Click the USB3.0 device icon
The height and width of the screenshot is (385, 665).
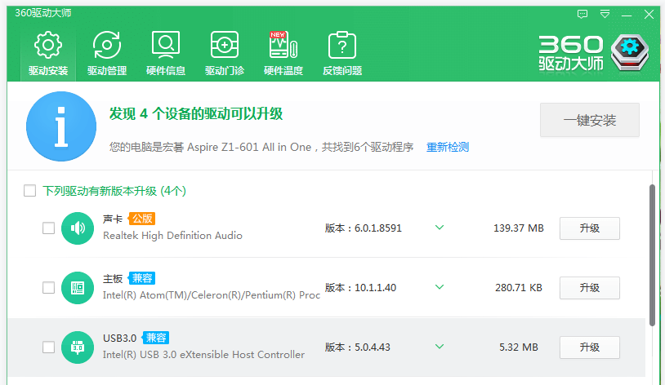tap(78, 347)
